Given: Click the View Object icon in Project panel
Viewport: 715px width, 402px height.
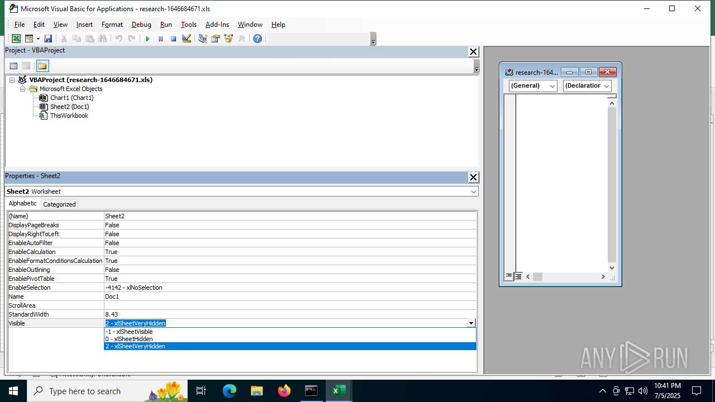Looking at the screenshot, I should coord(26,66).
